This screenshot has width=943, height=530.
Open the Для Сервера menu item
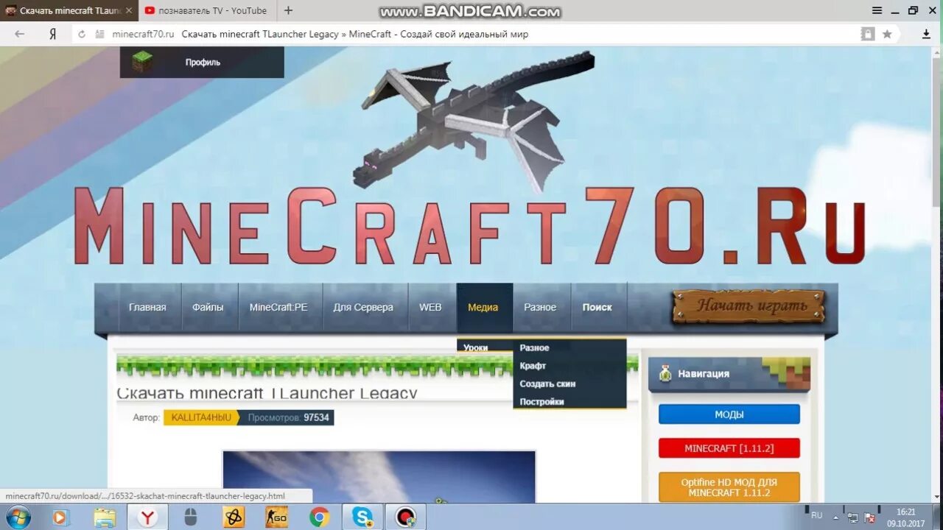coord(363,308)
